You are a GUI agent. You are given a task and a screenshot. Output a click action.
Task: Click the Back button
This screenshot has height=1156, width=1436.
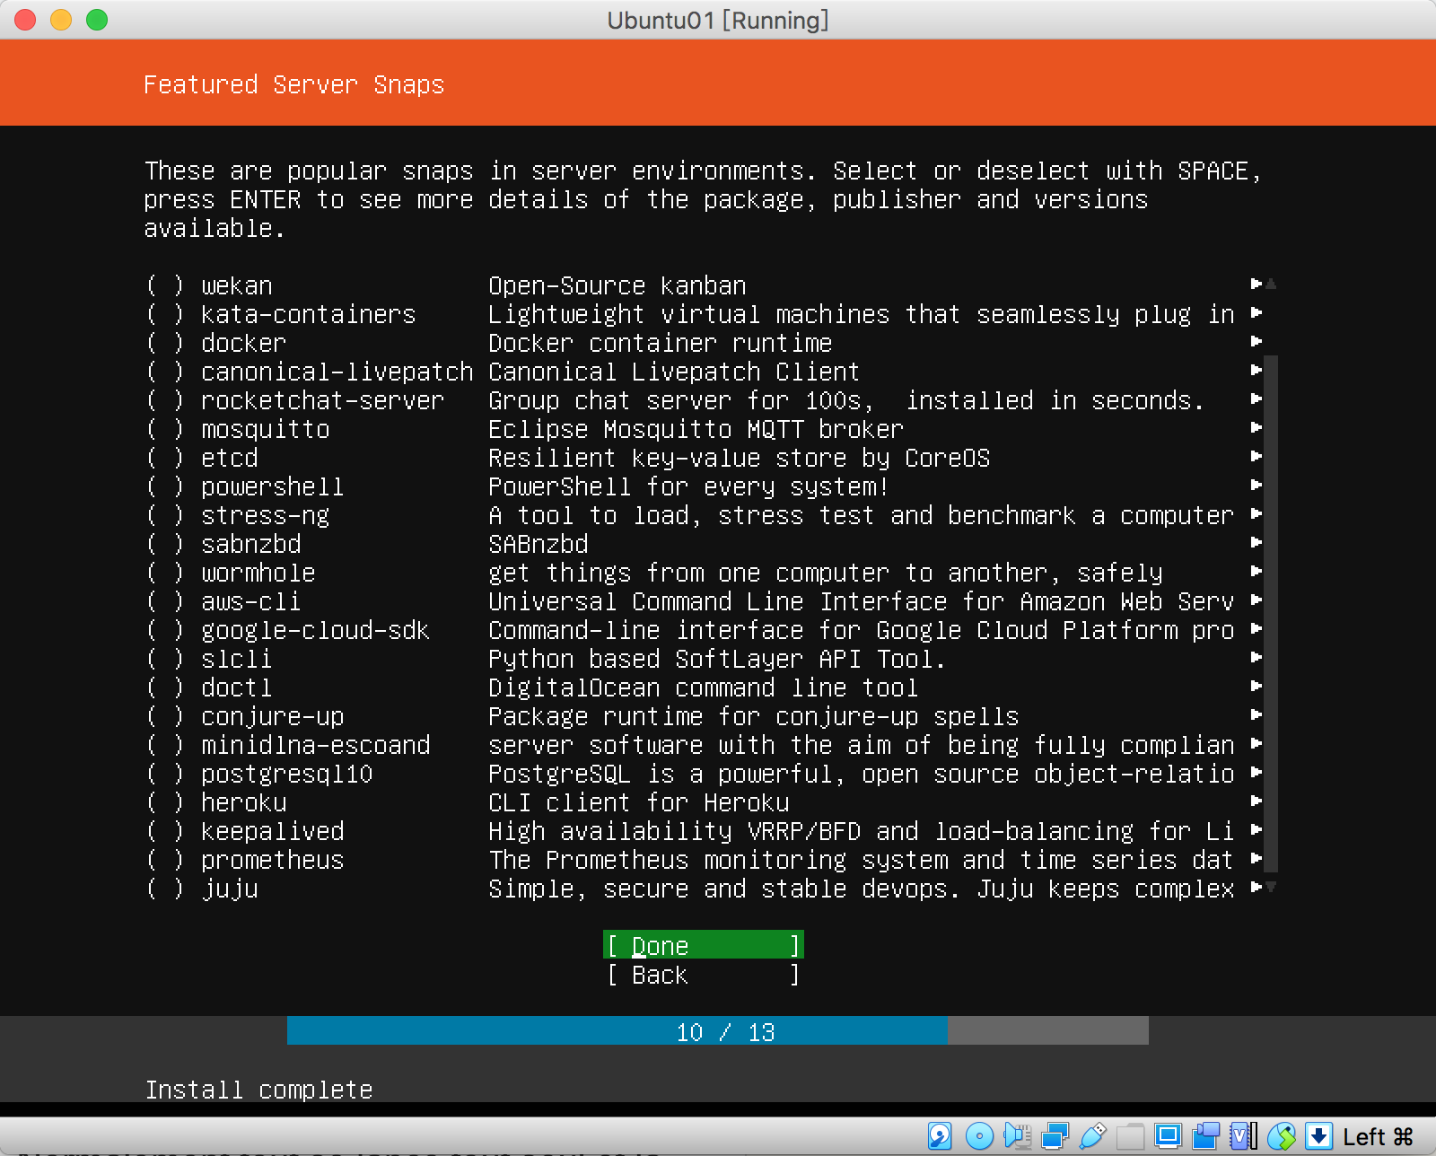click(x=704, y=975)
